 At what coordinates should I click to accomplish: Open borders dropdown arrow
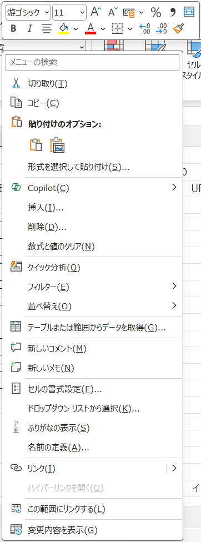[x=130, y=29]
